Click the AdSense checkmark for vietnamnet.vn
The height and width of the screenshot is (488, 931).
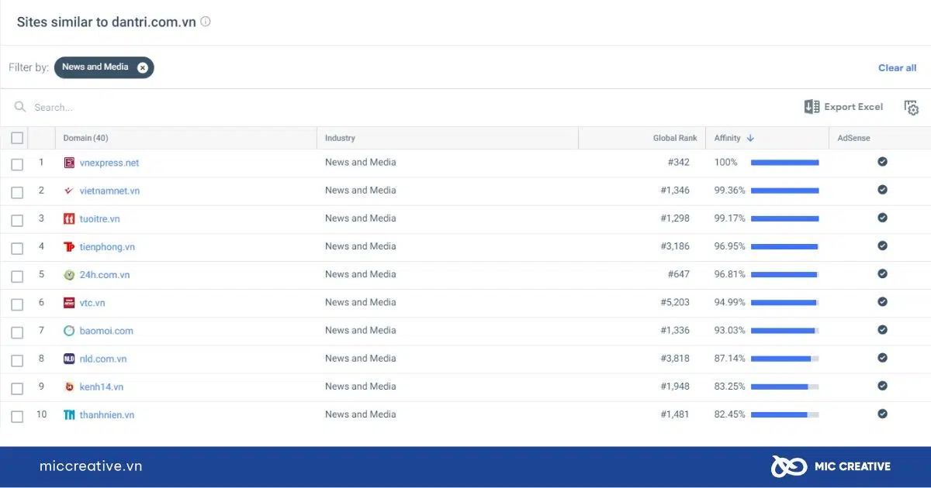[x=882, y=190]
